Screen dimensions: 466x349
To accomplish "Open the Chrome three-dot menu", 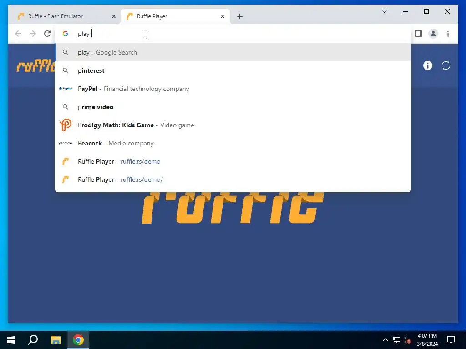I will pos(448,34).
